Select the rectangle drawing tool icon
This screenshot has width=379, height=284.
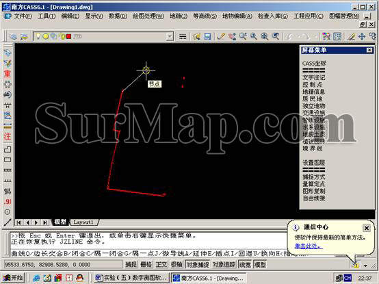[8, 159]
